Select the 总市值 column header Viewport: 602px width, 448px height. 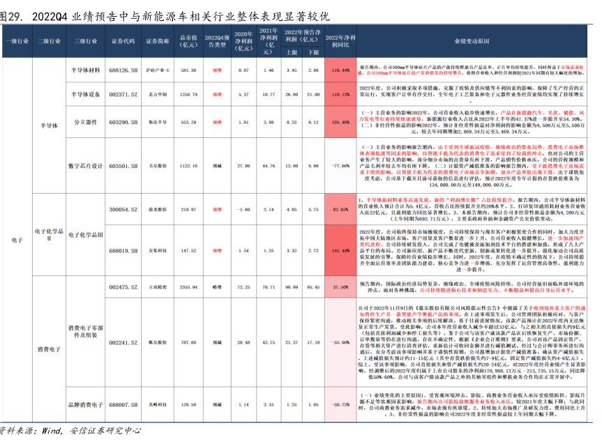[188, 42]
